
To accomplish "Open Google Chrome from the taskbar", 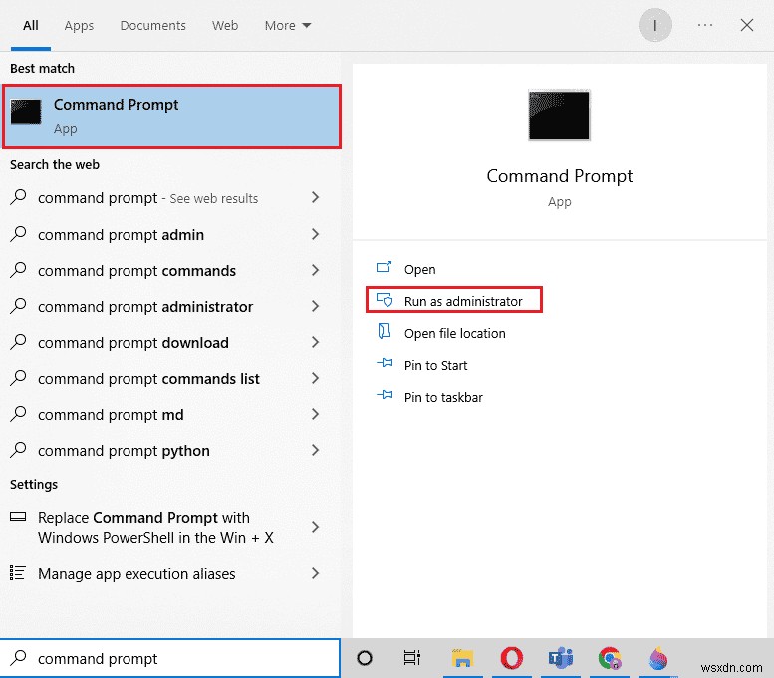I will [x=610, y=658].
